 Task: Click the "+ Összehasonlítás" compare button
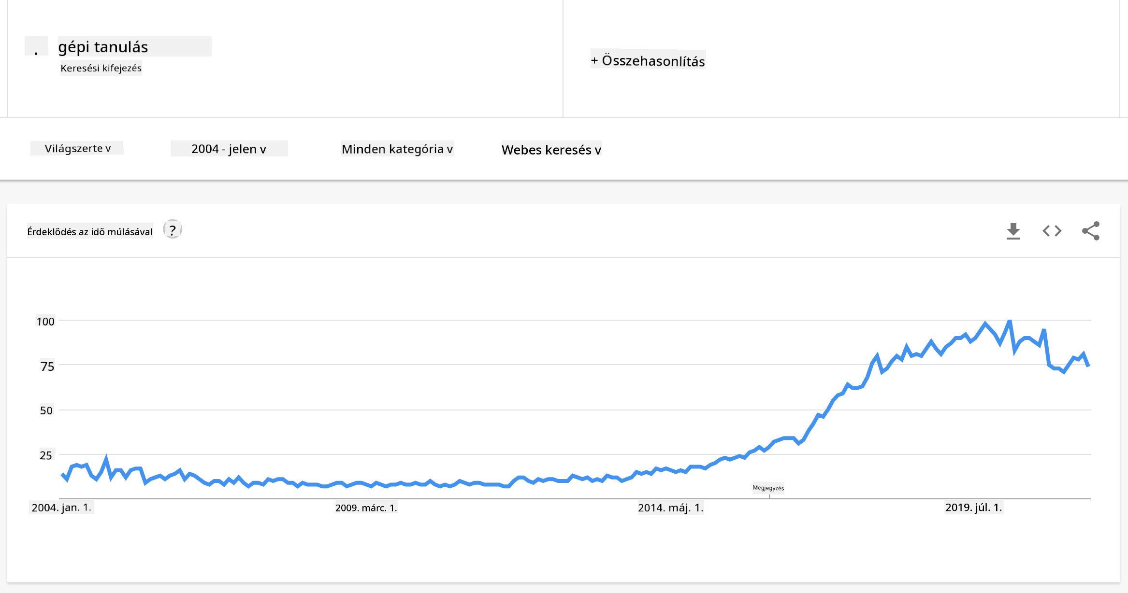coord(648,60)
